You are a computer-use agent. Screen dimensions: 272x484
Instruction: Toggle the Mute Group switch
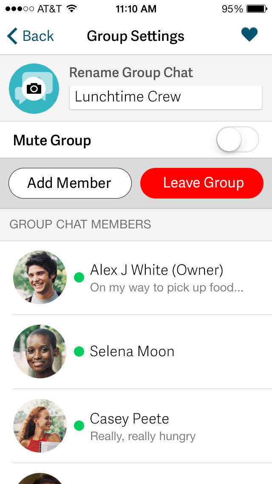pyautogui.click(x=237, y=139)
